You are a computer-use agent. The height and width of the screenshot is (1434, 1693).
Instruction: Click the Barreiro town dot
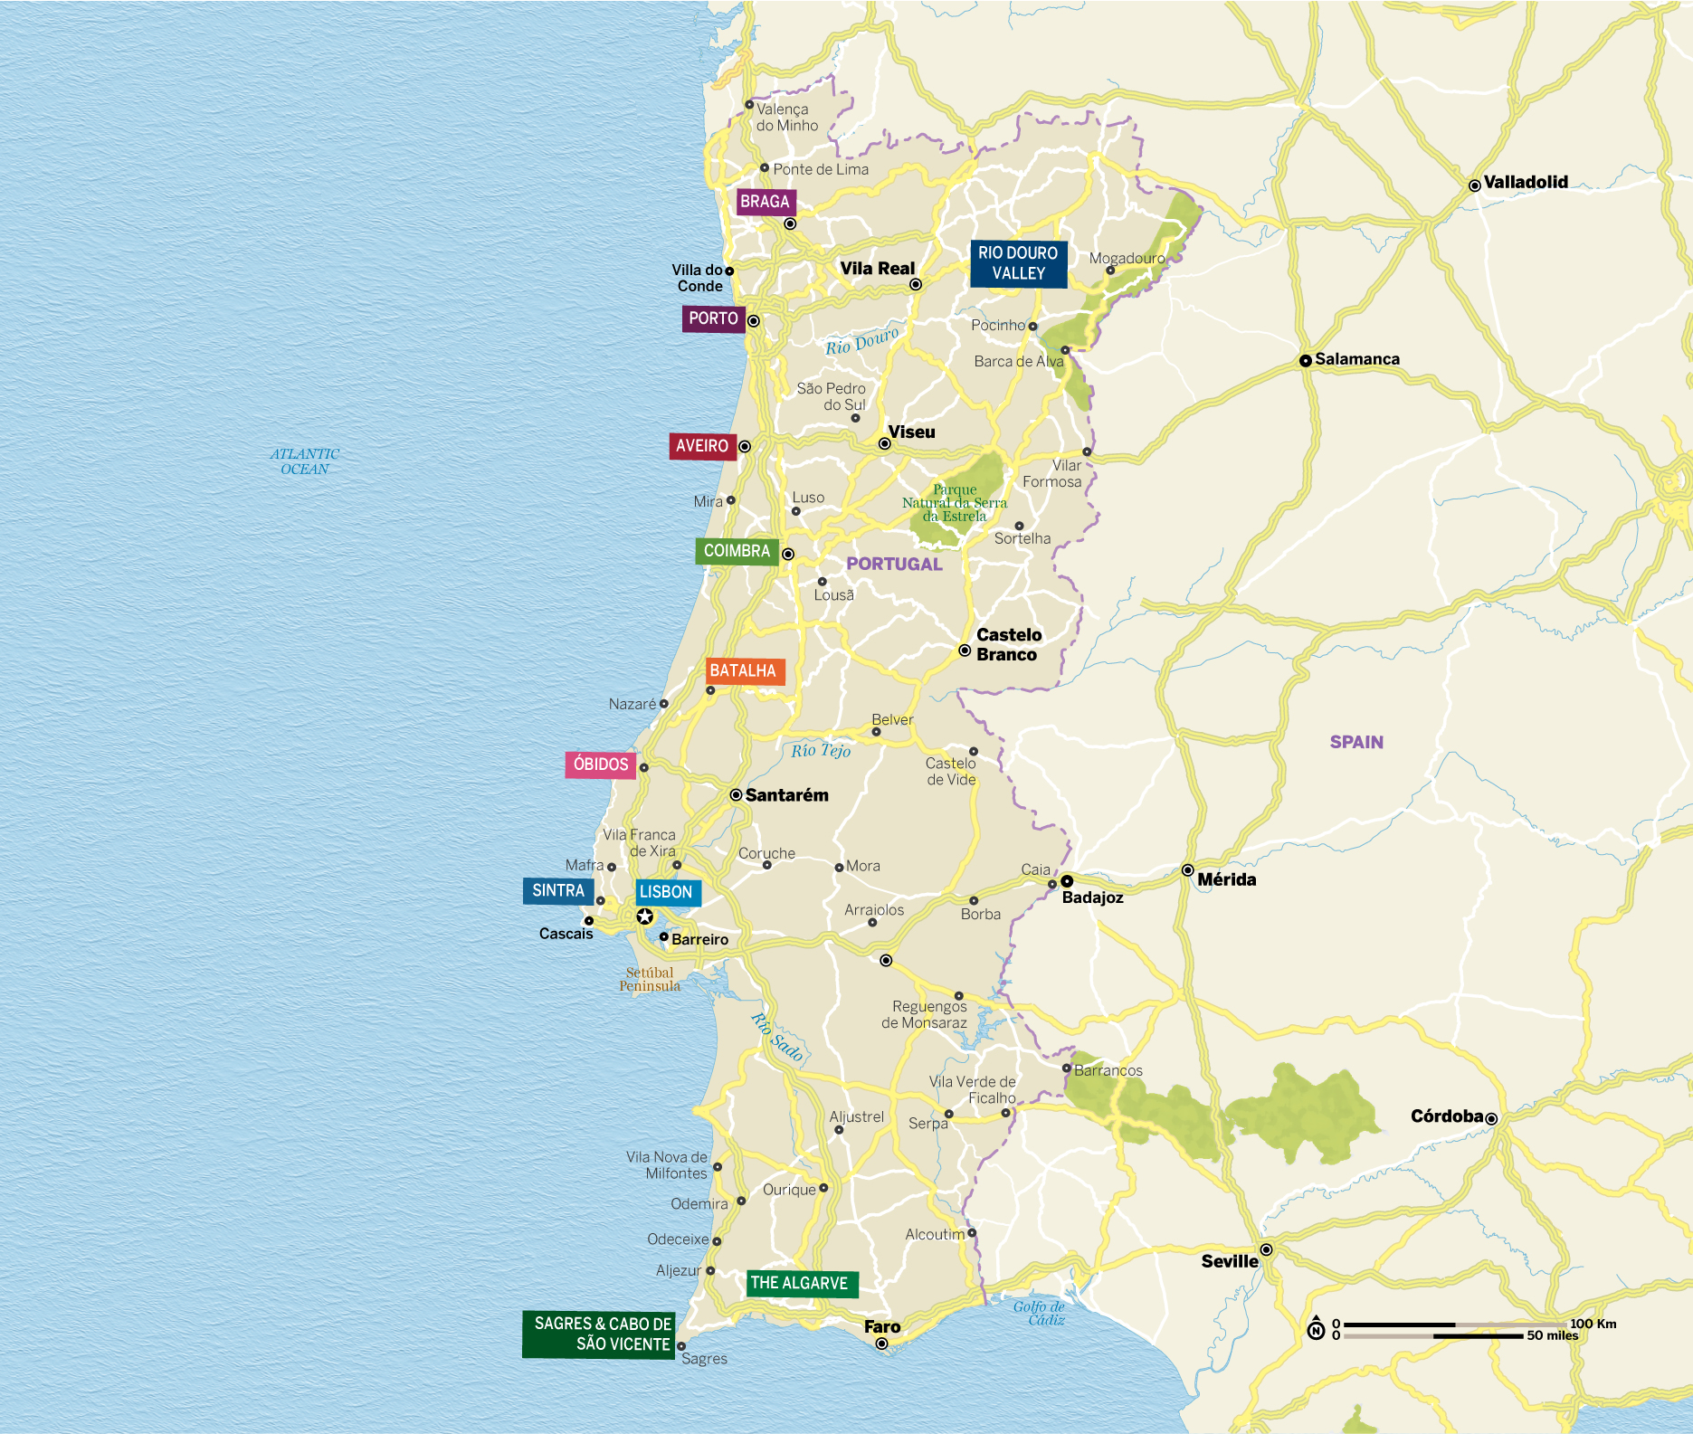pyautogui.click(x=664, y=936)
